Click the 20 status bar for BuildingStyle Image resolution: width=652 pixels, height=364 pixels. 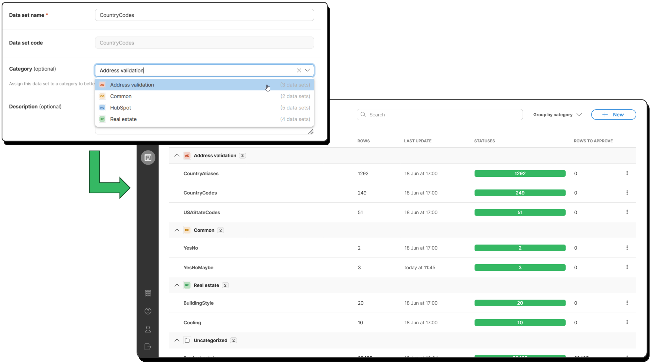(520, 303)
